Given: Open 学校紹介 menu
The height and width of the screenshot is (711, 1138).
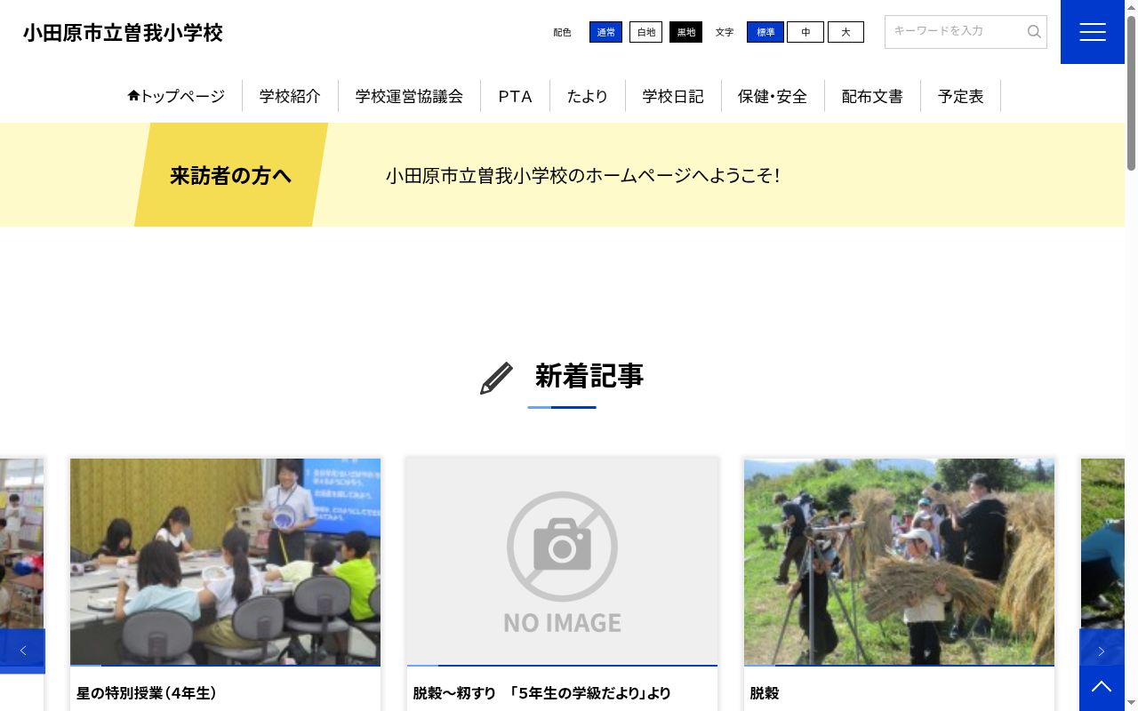Looking at the screenshot, I should pyautogui.click(x=290, y=96).
